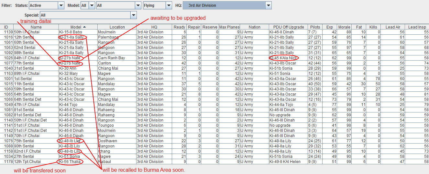Click the Ki-30 Ann model cell
Image resolution: width=429 pixels, height=174 pixels.
click(78, 68)
